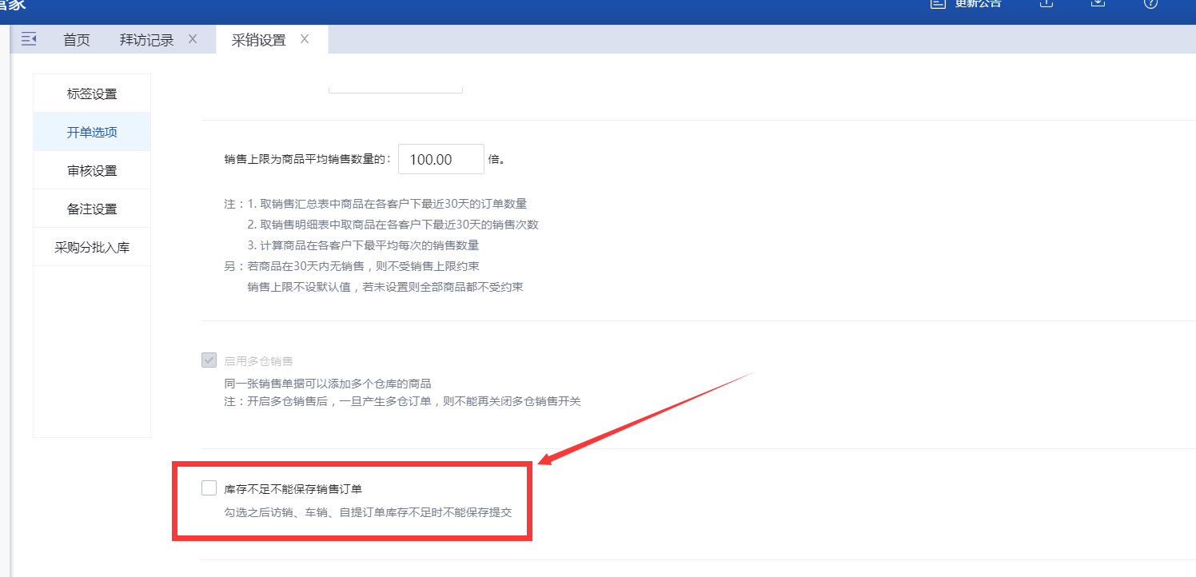Viewport: 1196px width, 577px height.
Task: Collapse the sidebar with the menu fold icon
Action: (29, 39)
